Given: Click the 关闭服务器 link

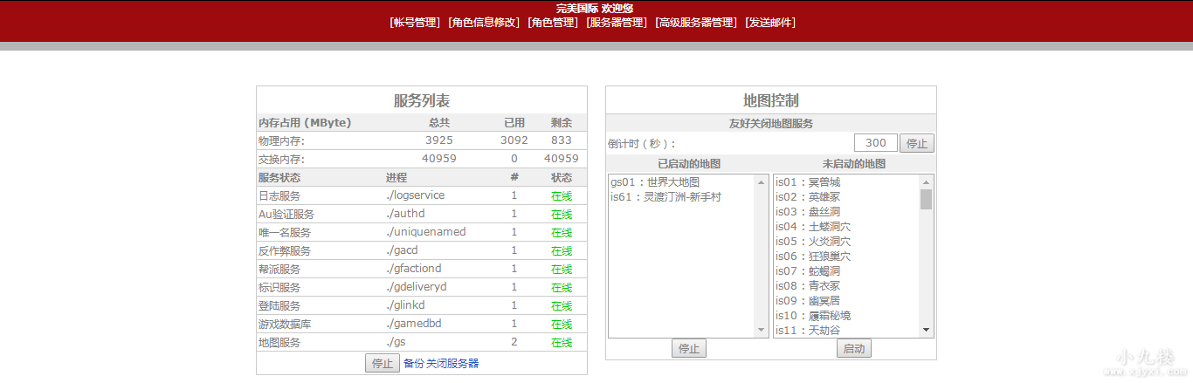Looking at the screenshot, I should 452,363.
